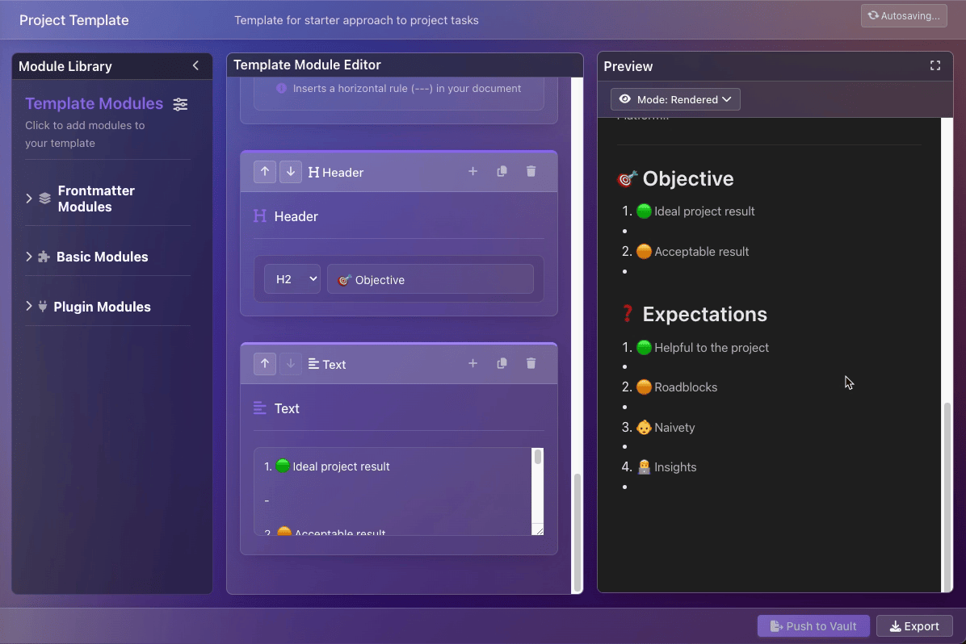Duplicate the Text module
Viewport: 966px width, 644px height.
pyautogui.click(x=502, y=364)
